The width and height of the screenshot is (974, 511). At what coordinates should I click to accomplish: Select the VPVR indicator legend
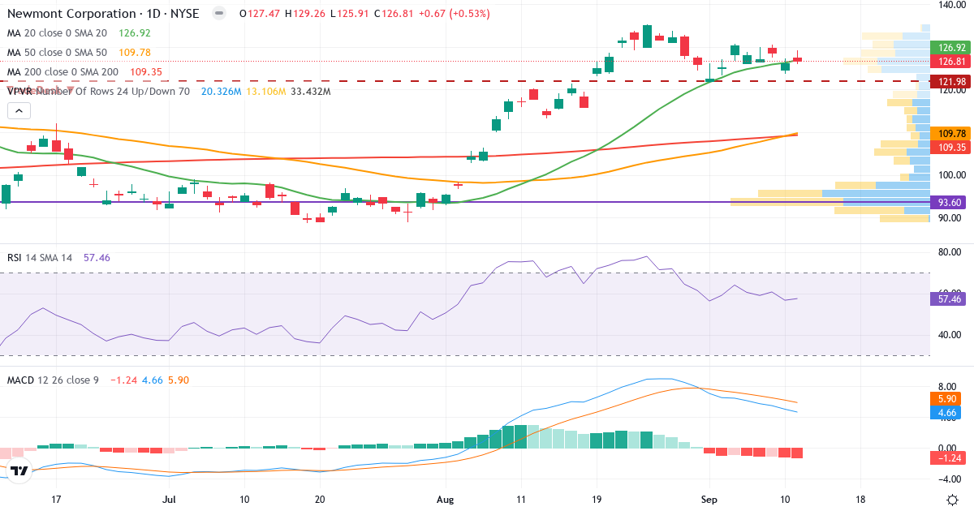[98, 91]
